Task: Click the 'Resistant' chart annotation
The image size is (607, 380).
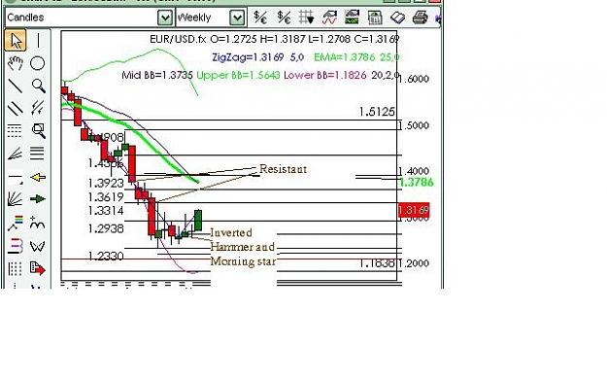Action: (x=283, y=169)
